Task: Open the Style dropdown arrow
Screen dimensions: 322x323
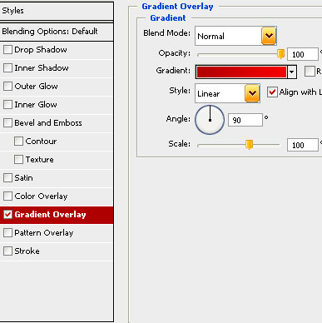Action: click(252, 93)
